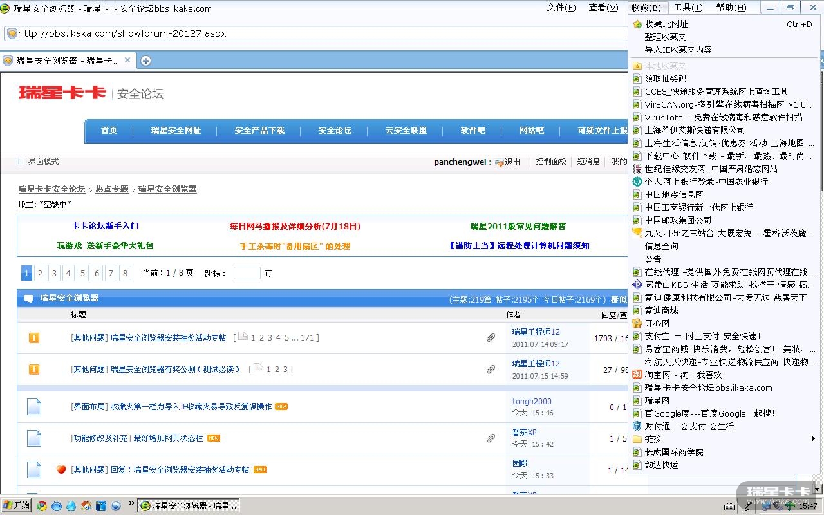Click the 控制面板 link
824x515 pixels.
[551, 162]
